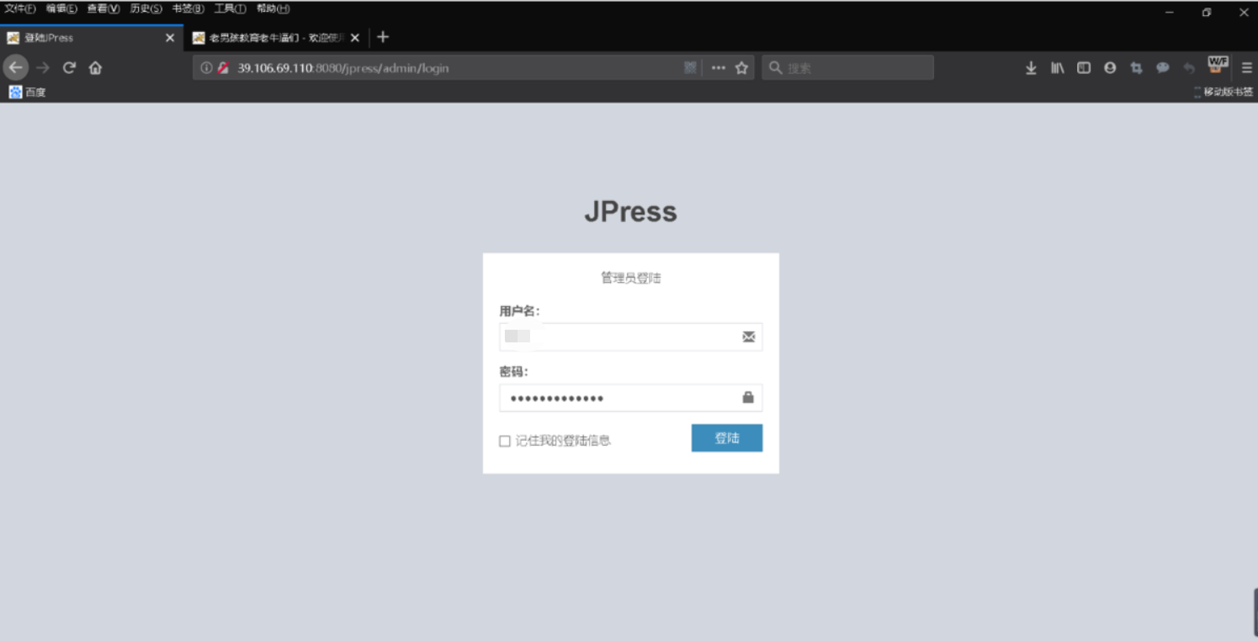This screenshot has width=1258, height=641.
Task: Click the forward navigation arrow
Action: coord(43,67)
